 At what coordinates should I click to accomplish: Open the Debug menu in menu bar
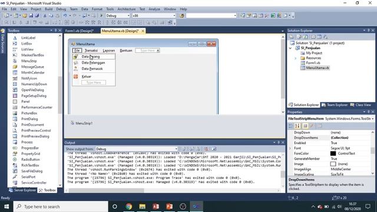tap(61, 9)
